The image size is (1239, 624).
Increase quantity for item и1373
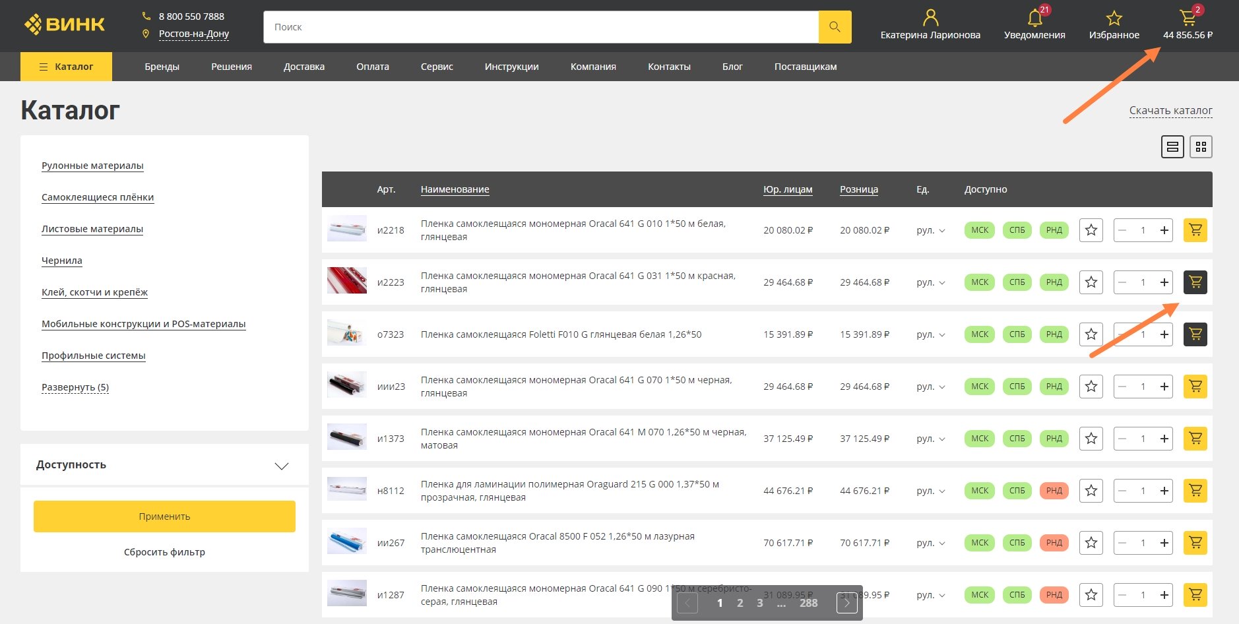click(x=1164, y=439)
